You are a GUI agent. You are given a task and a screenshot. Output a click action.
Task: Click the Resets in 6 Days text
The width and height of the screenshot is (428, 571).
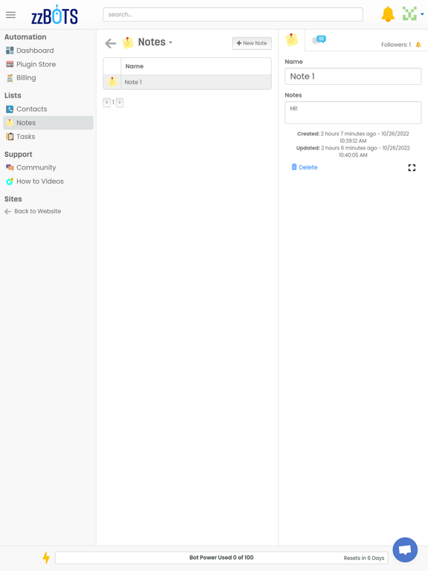[x=364, y=558]
